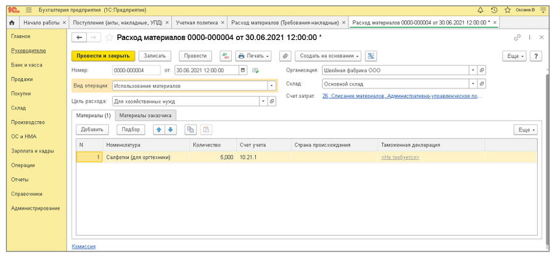Click the copy rows icon

[191, 130]
